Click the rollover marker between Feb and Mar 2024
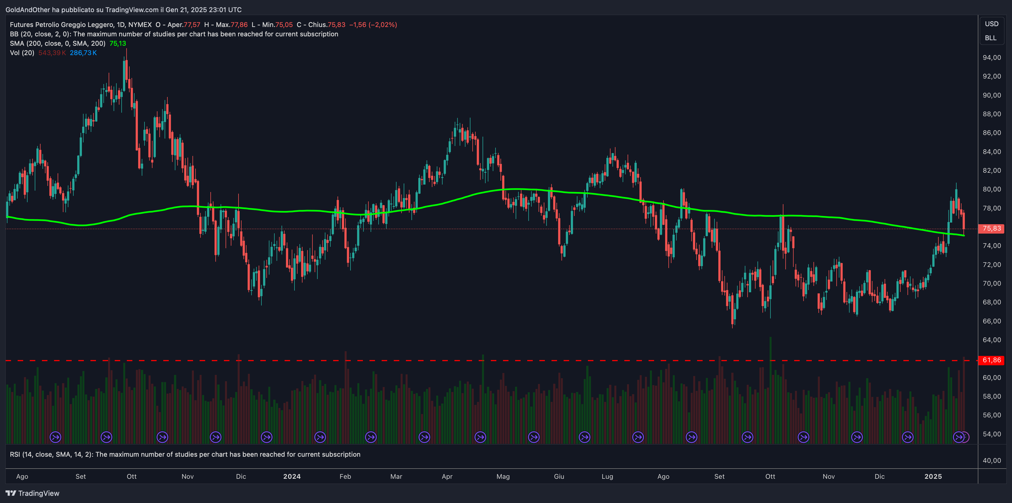Screen dimensions: 1012x503 [371, 437]
